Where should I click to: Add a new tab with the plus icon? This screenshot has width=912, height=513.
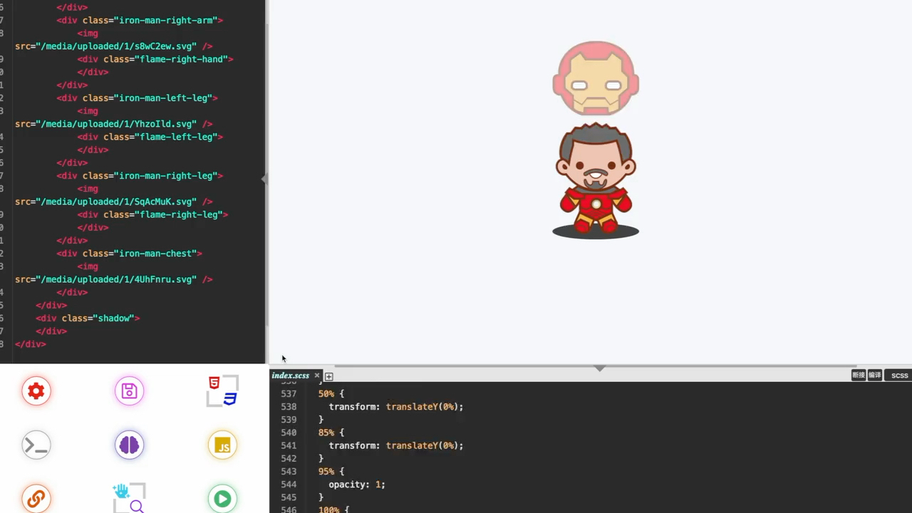pos(329,376)
